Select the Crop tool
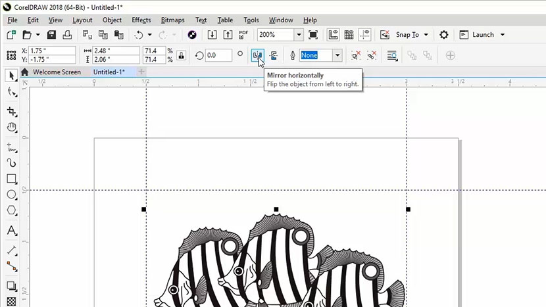Image resolution: width=546 pixels, height=307 pixels. (x=11, y=111)
